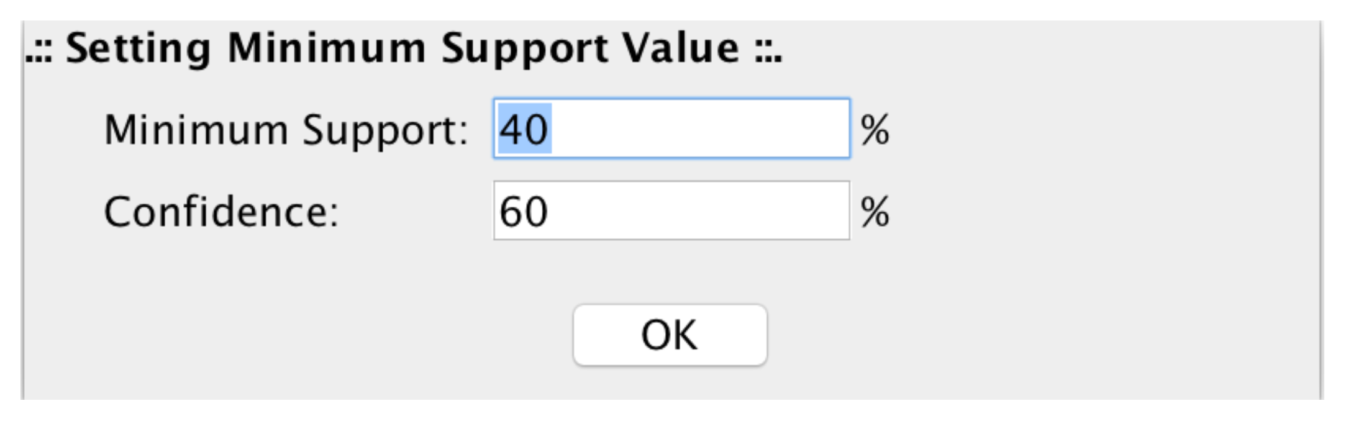Click word "Support" in Minimum Support label
The height and width of the screenshot is (429, 1351).
[x=385, y=132]
